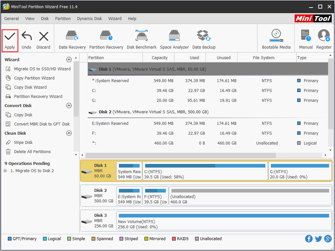Click the Undo arrow icon

pyautogui.click(x=26, y=37)
